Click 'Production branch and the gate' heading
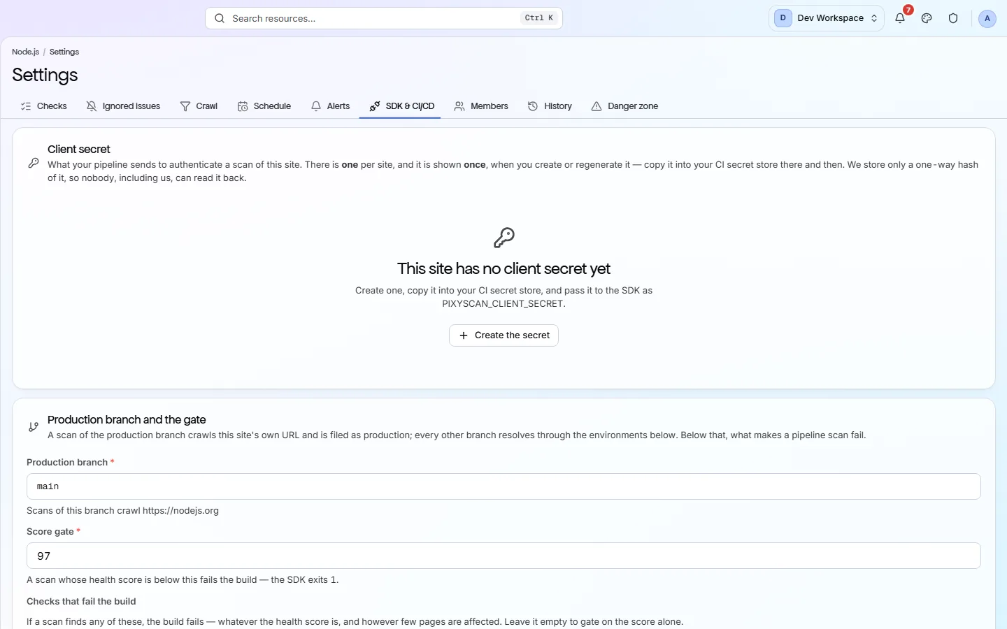 coord(127,419)
